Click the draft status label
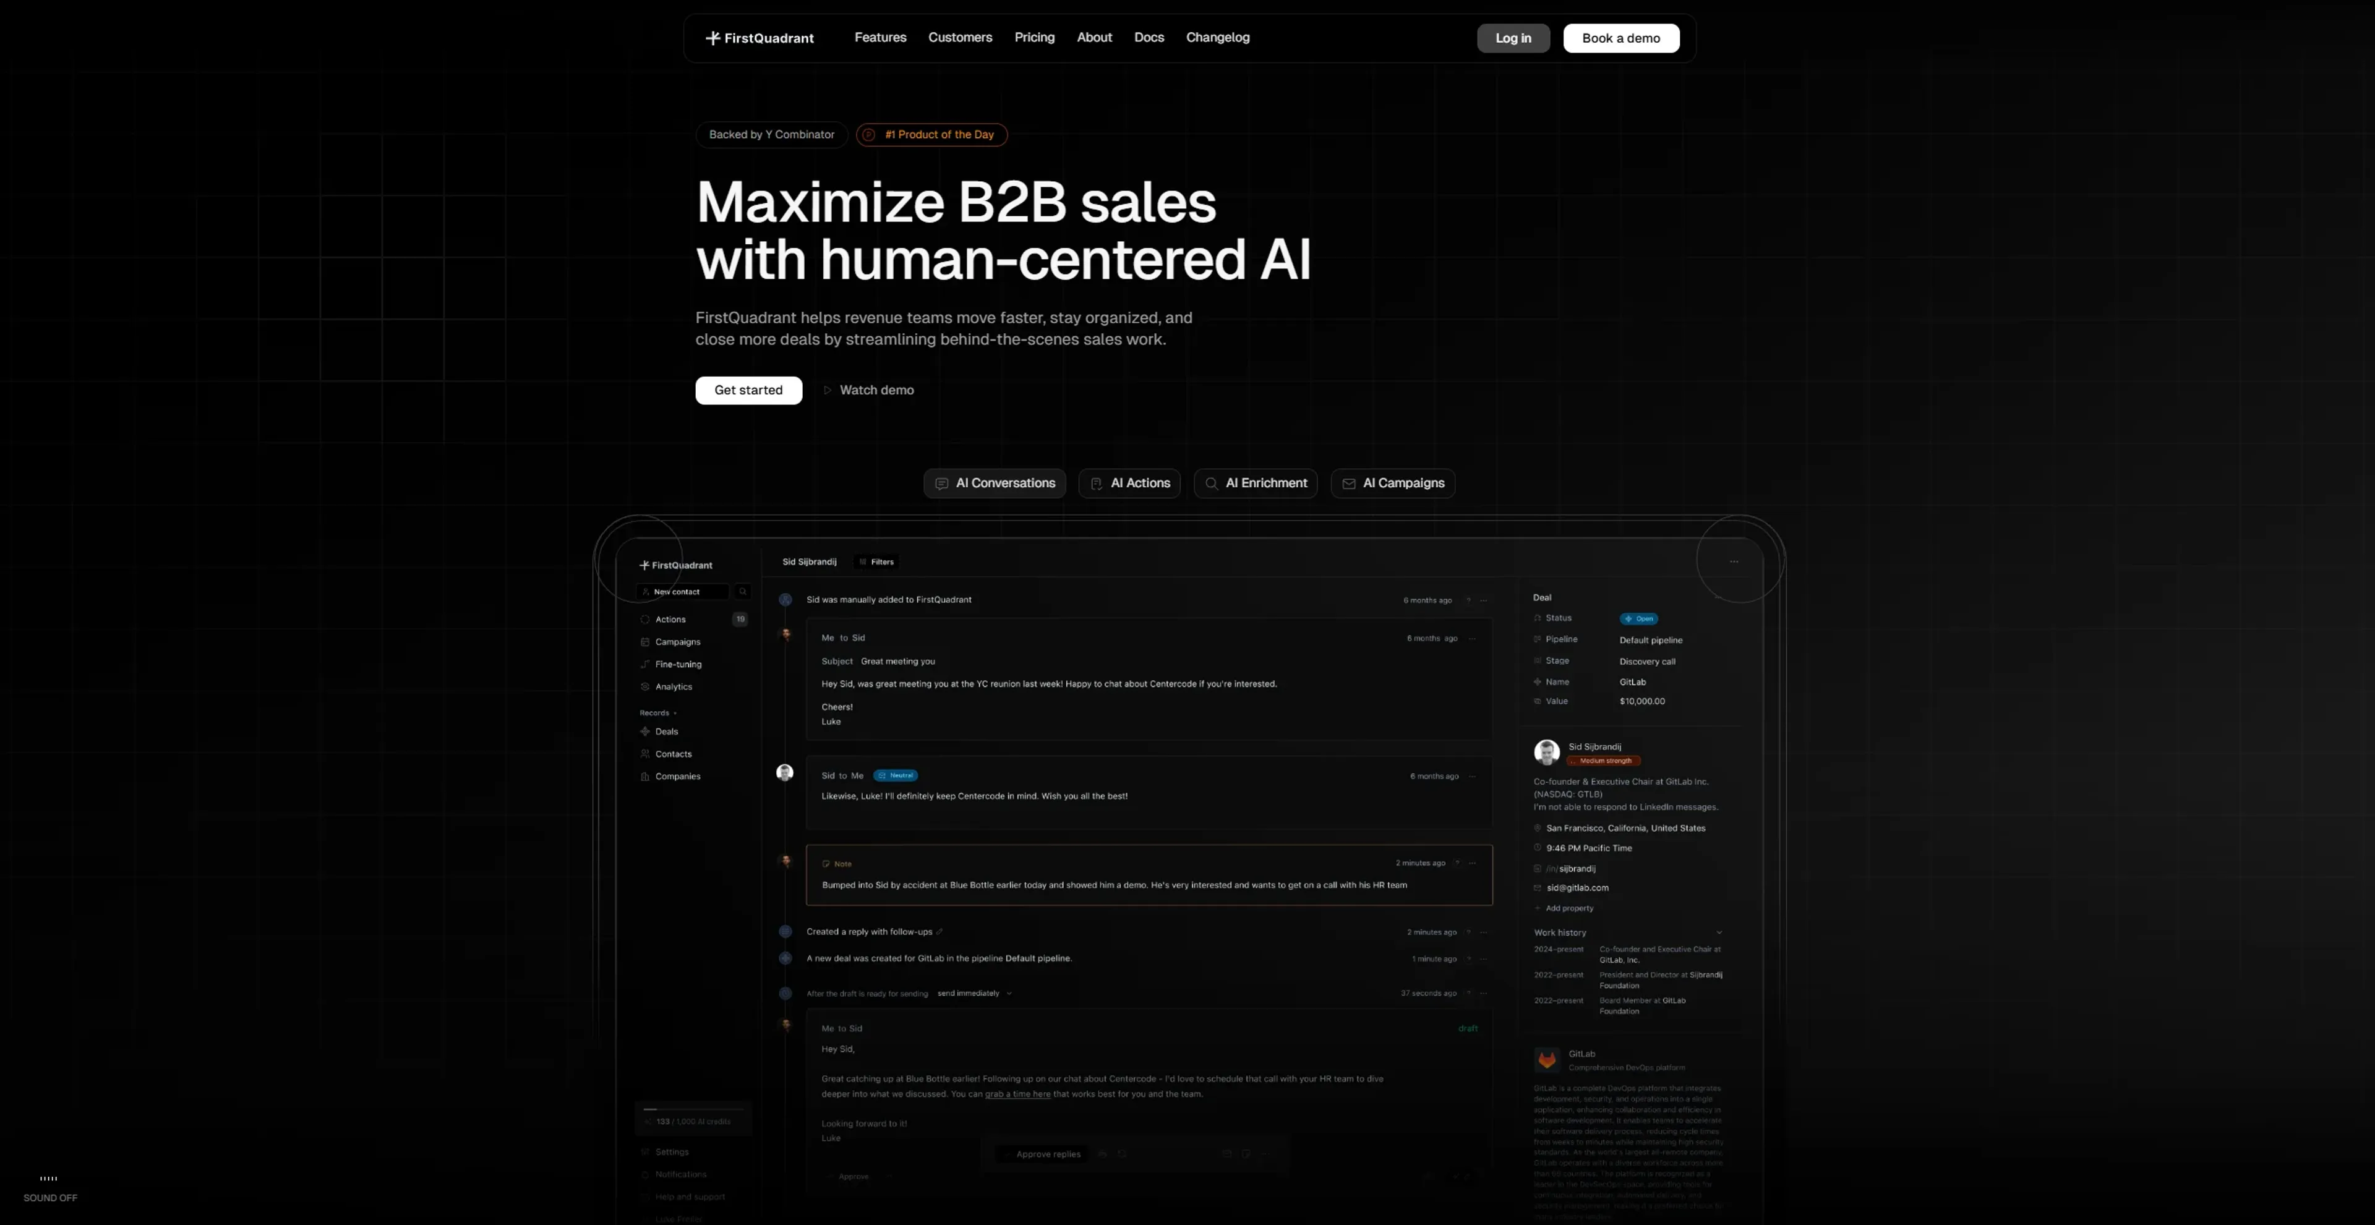The height and width of the screenshot is (1225, 2375). pyautogui.click(x=1468, y=1028)
